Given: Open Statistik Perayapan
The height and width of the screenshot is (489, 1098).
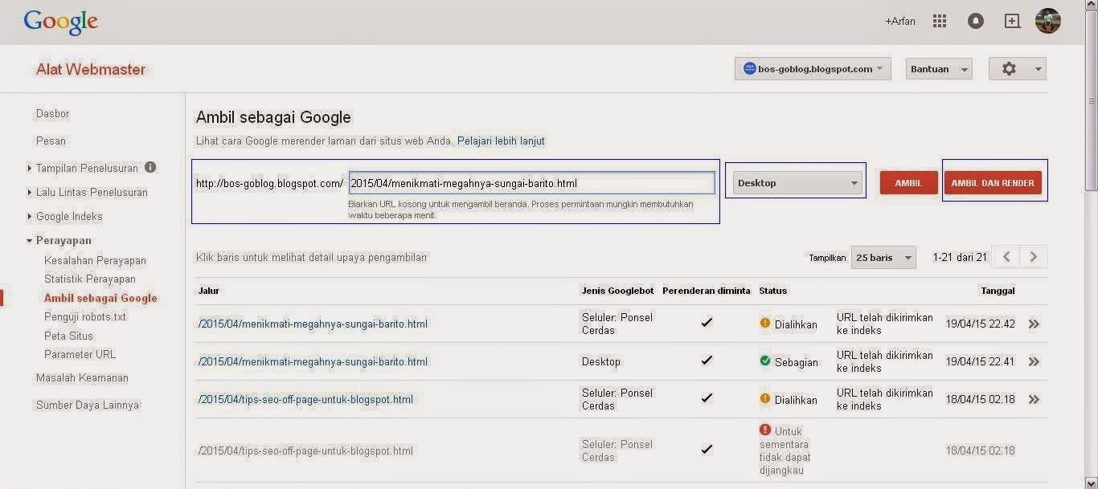Looking at the screenshot, I should (90, 279).
